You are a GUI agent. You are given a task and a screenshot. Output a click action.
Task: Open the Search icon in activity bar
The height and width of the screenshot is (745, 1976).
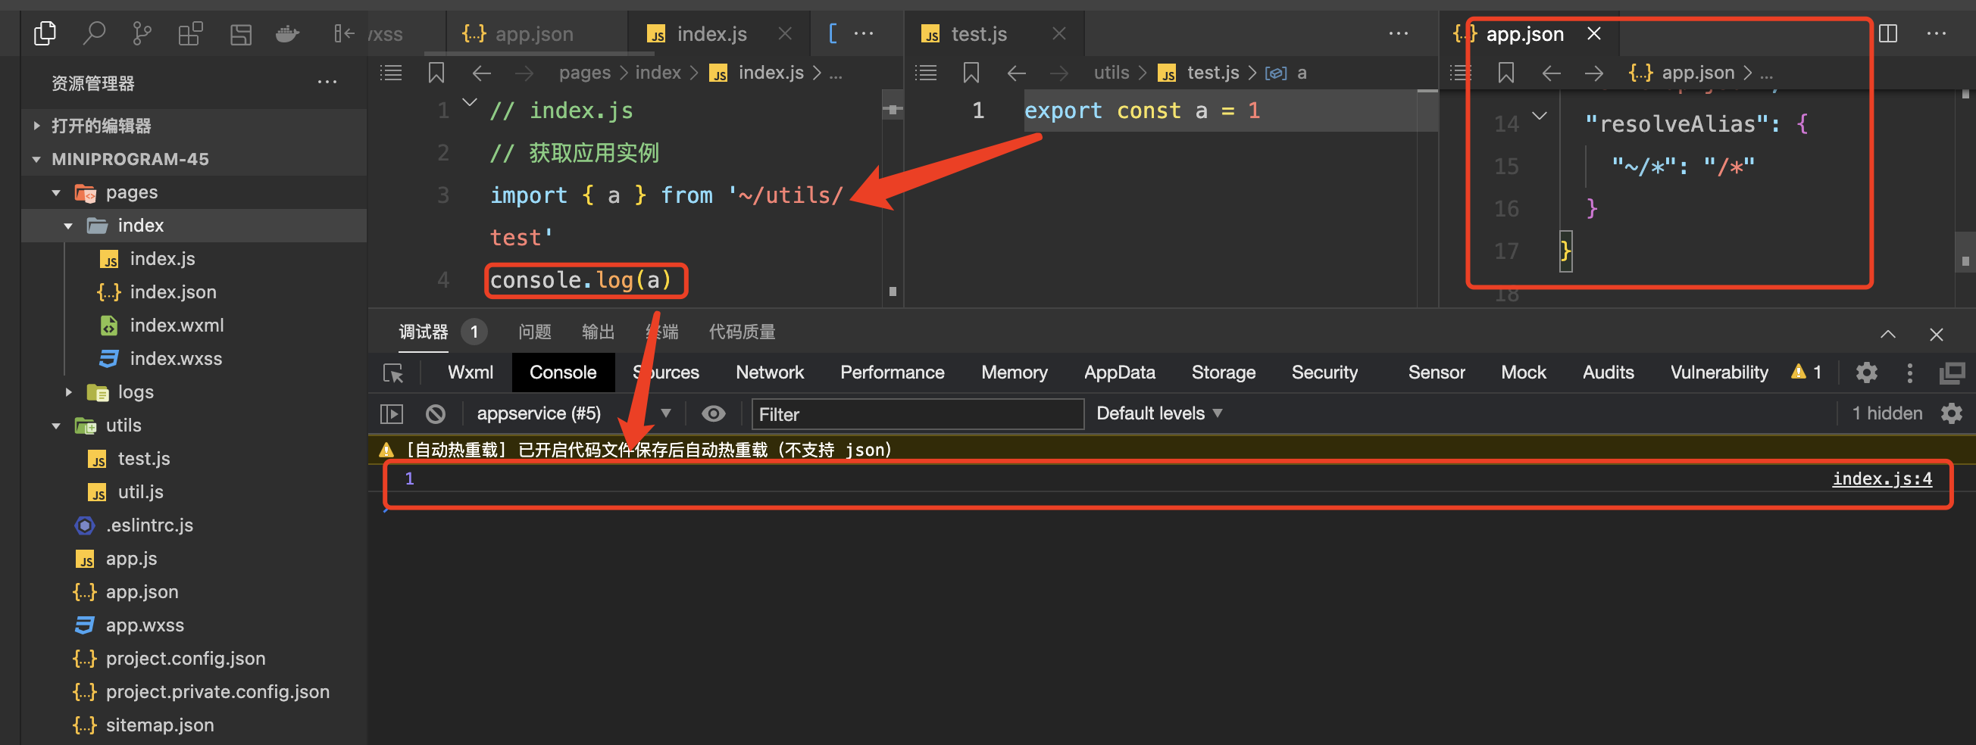point(95,33)
